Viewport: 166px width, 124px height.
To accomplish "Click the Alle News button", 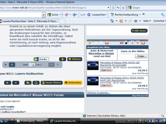I will tap(139, 31).
